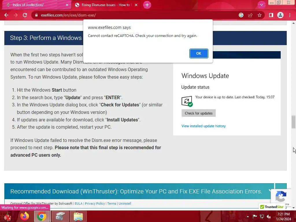Click the Step 3: Perform a Windows heading
The image size is (296, 222).
[46, 38]
